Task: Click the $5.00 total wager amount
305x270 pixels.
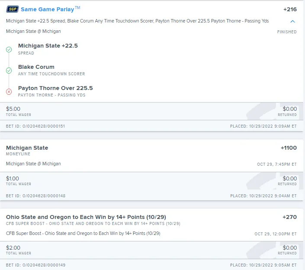Action: click(13, 109)
